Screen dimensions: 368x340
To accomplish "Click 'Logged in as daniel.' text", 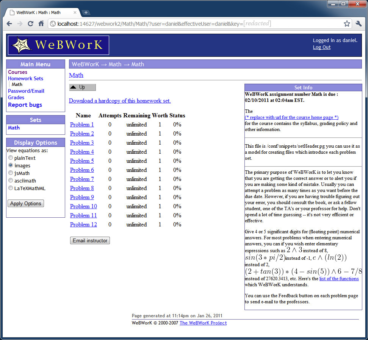I will coord(335,41).
